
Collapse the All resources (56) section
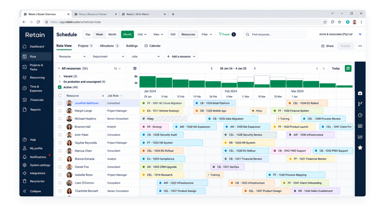[59, 68]
